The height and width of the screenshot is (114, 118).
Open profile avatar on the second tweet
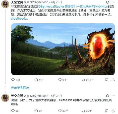5,98
